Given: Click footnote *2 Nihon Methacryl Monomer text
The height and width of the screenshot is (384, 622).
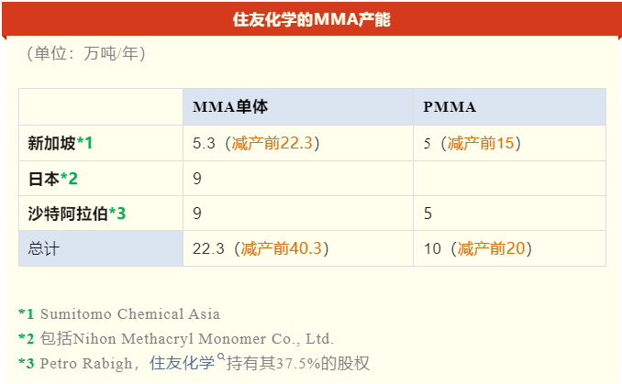Looking at the screenshot, I should point(176,338).
